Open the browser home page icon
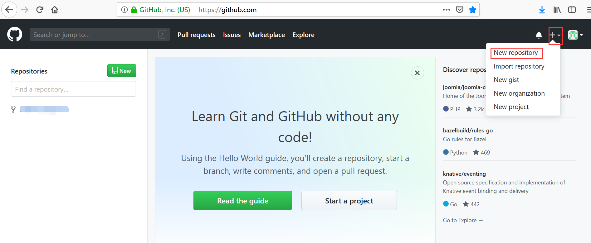 [x=55, y=10]
